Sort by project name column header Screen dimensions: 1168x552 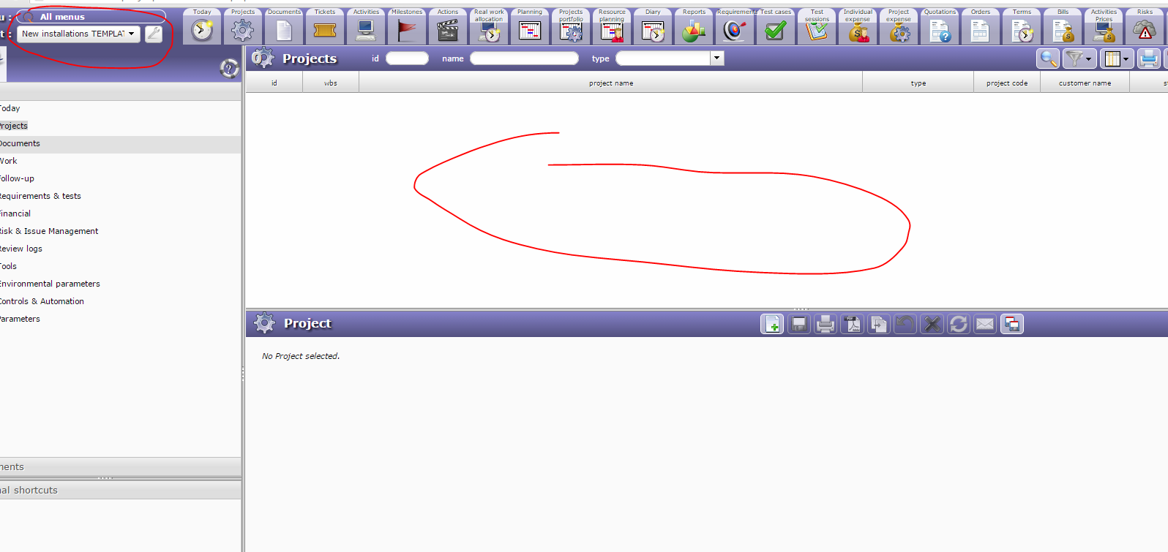tap(611, 83)
